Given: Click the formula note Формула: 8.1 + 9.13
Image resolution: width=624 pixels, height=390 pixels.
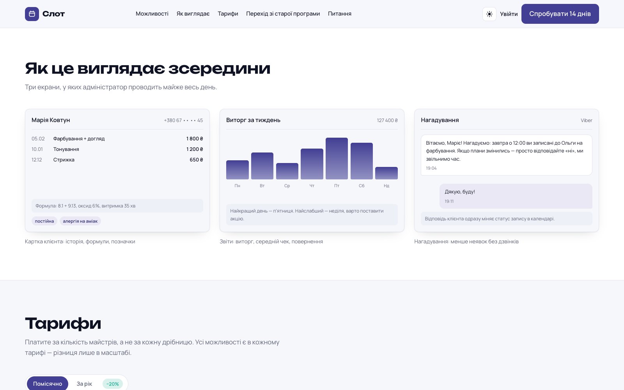Looking at the screenshot, I should pos(117,206).
